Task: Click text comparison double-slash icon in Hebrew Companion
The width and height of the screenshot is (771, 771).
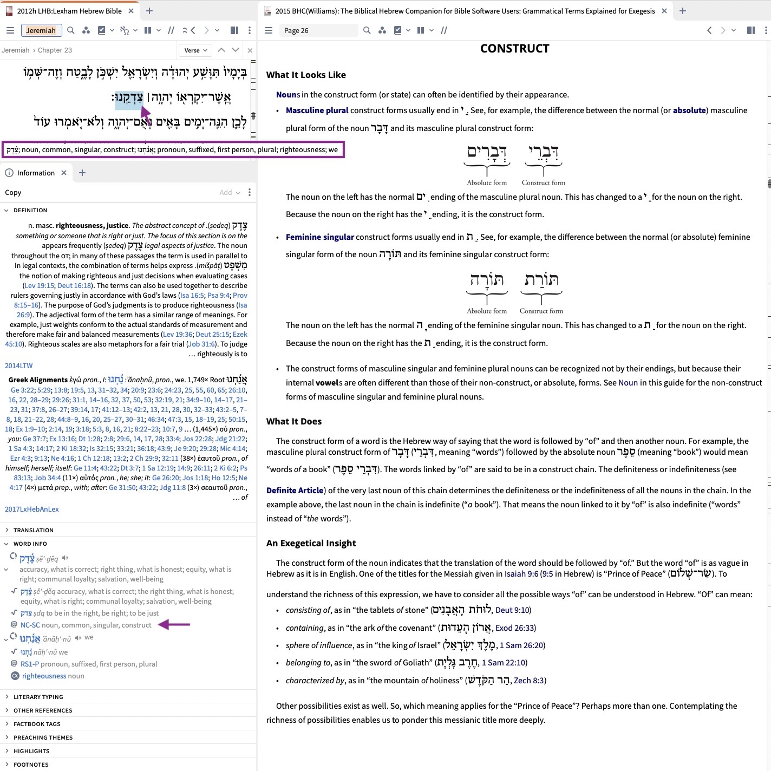Action: (x=444, y=30)
